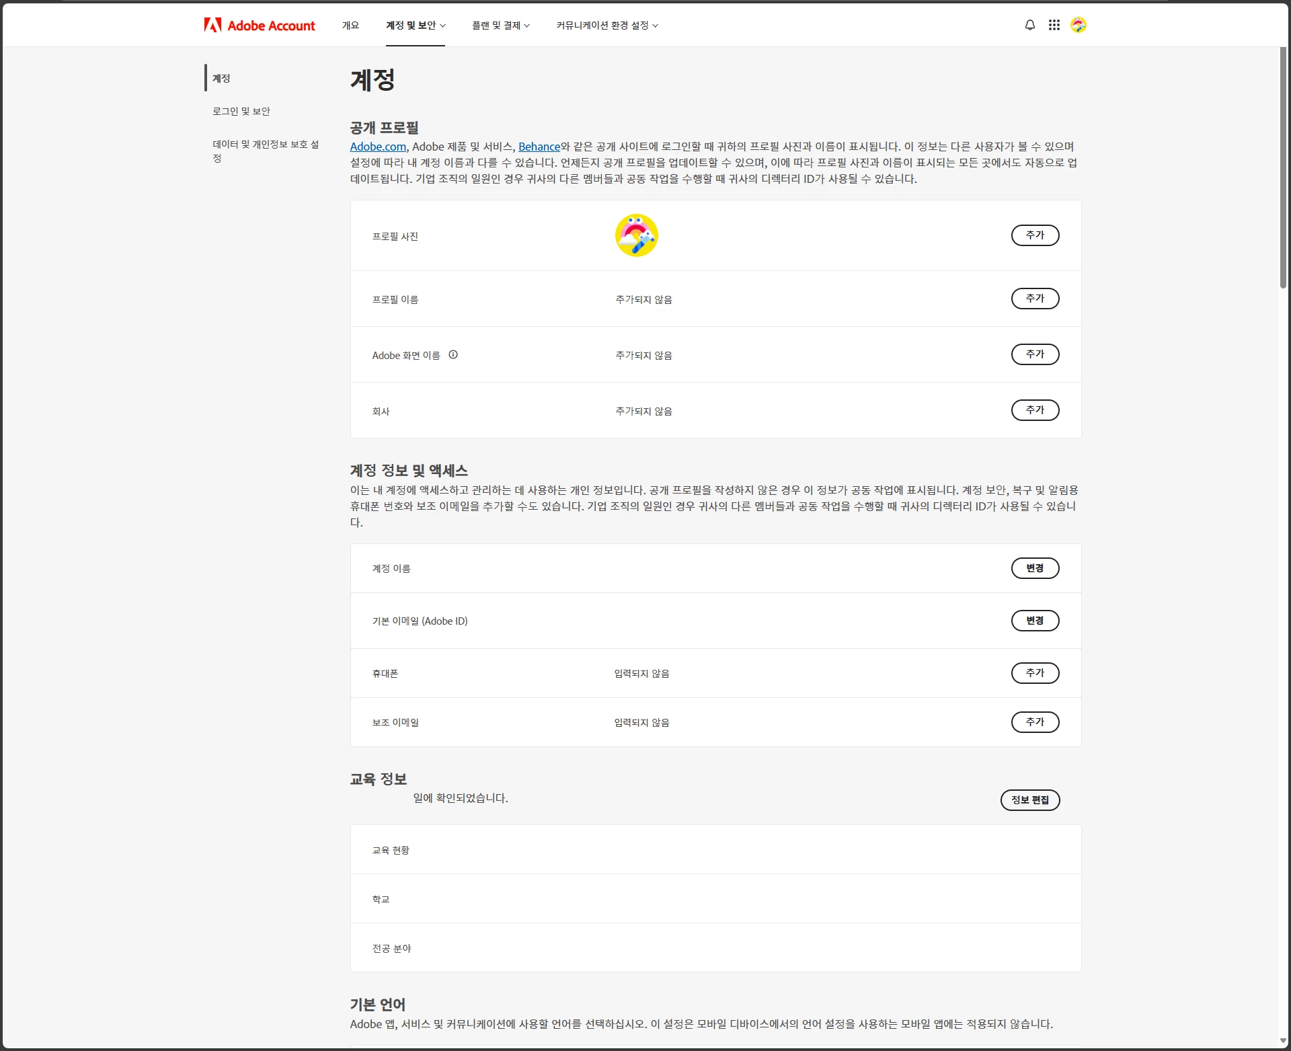This screenshot has height=1051, width=1291.
Task: Open the notifications bell icon
Action: click(1029, 26)
